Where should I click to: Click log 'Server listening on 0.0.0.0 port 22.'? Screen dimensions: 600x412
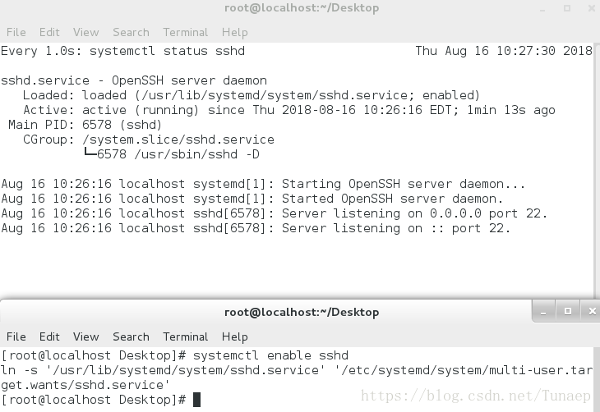(274, 213)
